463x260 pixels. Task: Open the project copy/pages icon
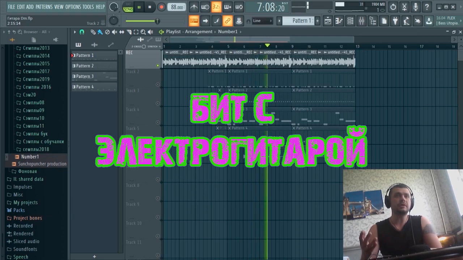(384, 21)
